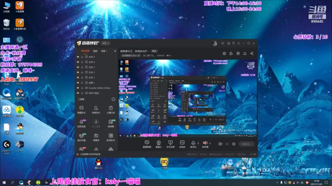This screenshot has width=332, height=186.
Task: Open the 主播任务 tool
Action: tap(111, 110)
